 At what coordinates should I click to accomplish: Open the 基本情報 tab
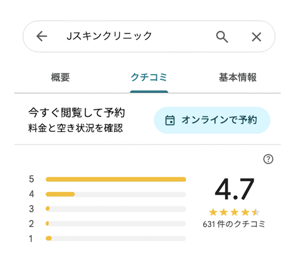click(238, 78)
